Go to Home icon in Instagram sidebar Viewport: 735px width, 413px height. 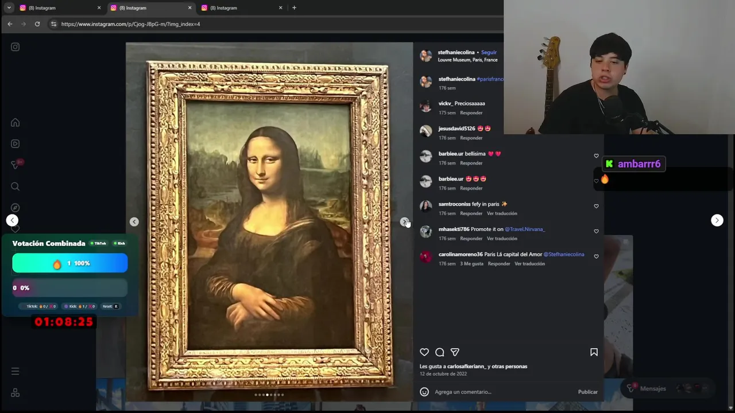pyautogui.click(x=16, y=123)
